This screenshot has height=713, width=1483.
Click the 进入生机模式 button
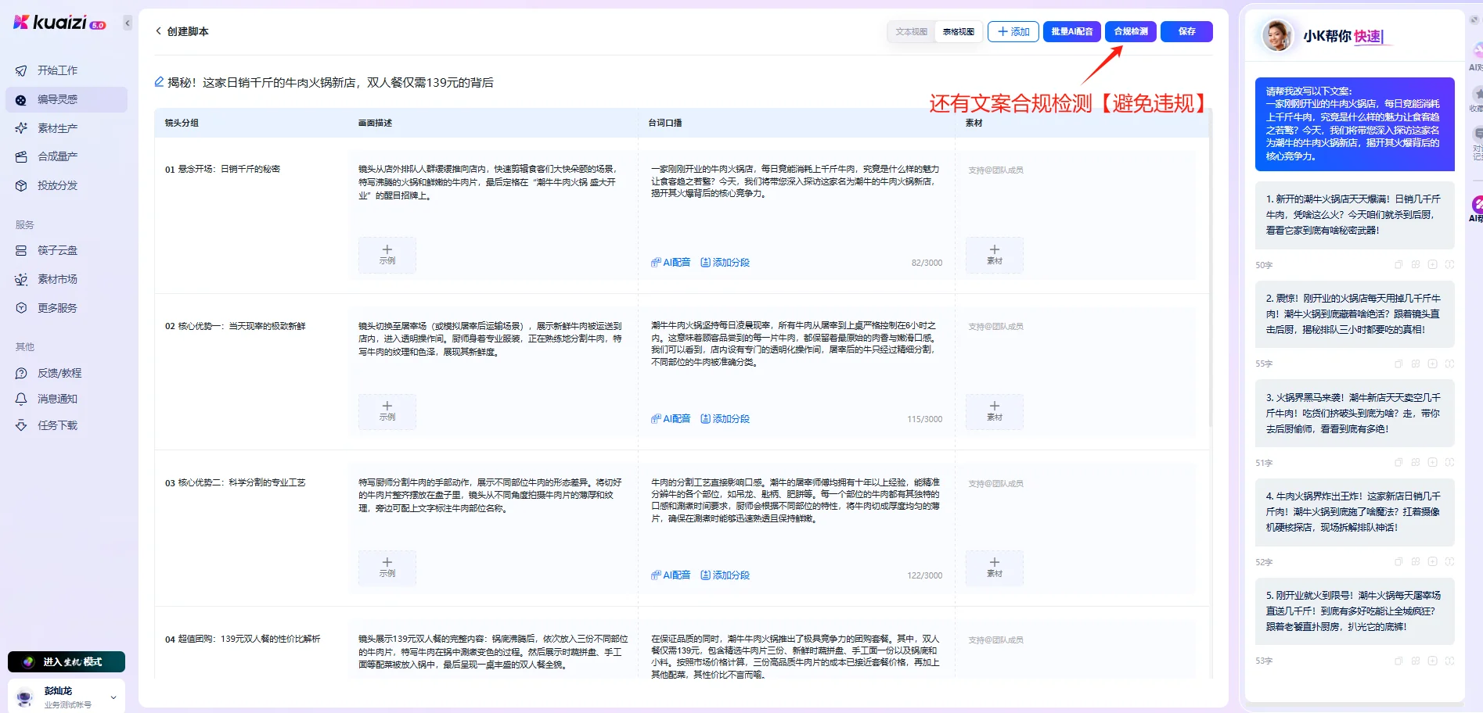point(67,661)
